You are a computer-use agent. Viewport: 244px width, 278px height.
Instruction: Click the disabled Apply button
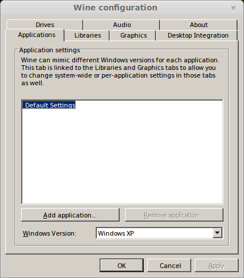tap(216, 266)
